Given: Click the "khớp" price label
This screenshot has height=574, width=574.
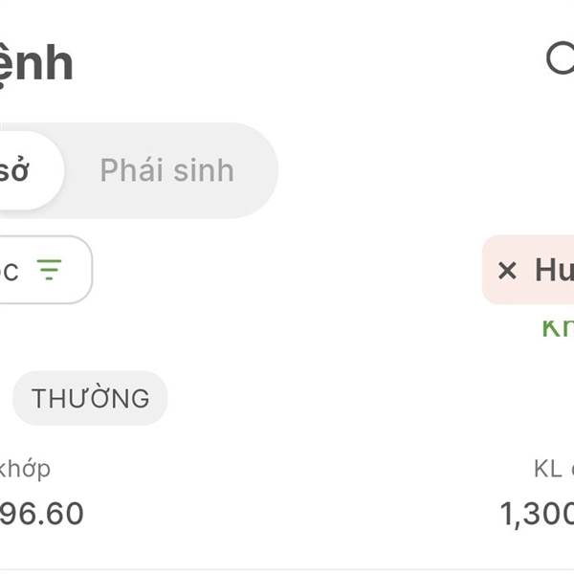Looking at the screenshot, I should point(26,469).
